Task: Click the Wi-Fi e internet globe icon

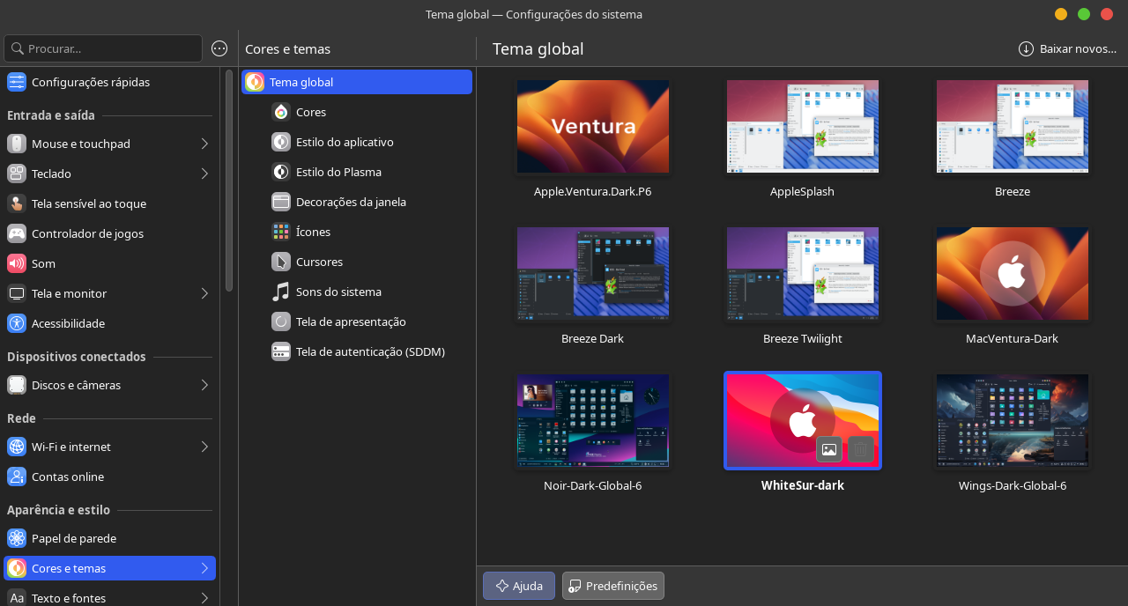Action: (x=17, y=447)
